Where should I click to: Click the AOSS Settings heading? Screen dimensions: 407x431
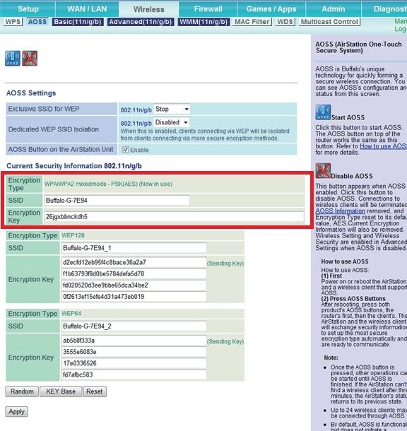31,93
